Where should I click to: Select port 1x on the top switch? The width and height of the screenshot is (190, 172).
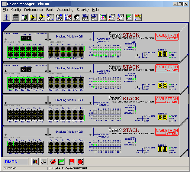pos(10,48)
